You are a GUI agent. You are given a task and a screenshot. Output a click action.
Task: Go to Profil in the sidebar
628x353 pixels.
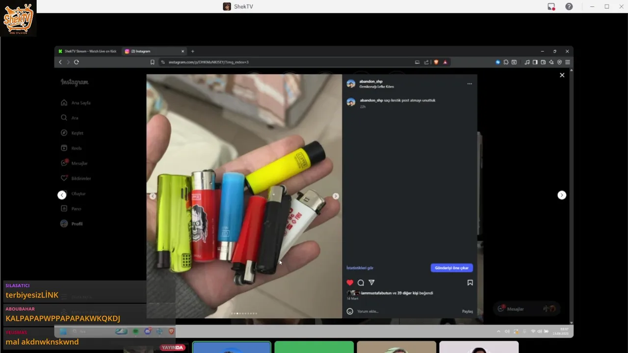[x=72, y=224]
